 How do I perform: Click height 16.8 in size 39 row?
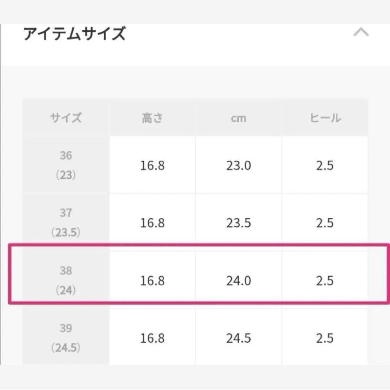pos(152,338)
